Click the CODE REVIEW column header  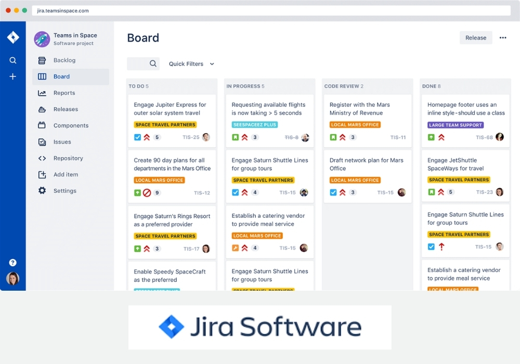(x=344, y=86)
